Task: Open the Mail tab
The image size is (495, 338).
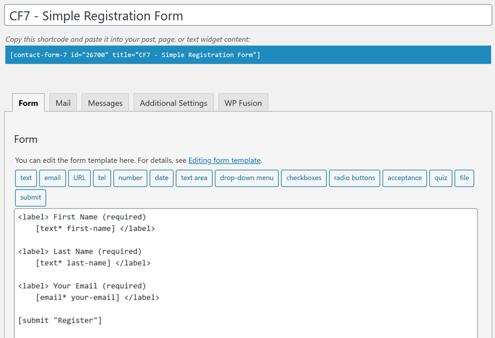Action: (63, 102)
